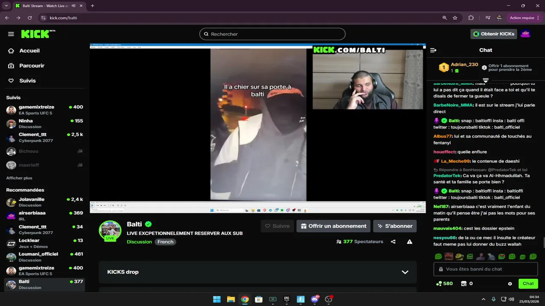Click the Suivre follow button
545x306 pixels.
277,226
